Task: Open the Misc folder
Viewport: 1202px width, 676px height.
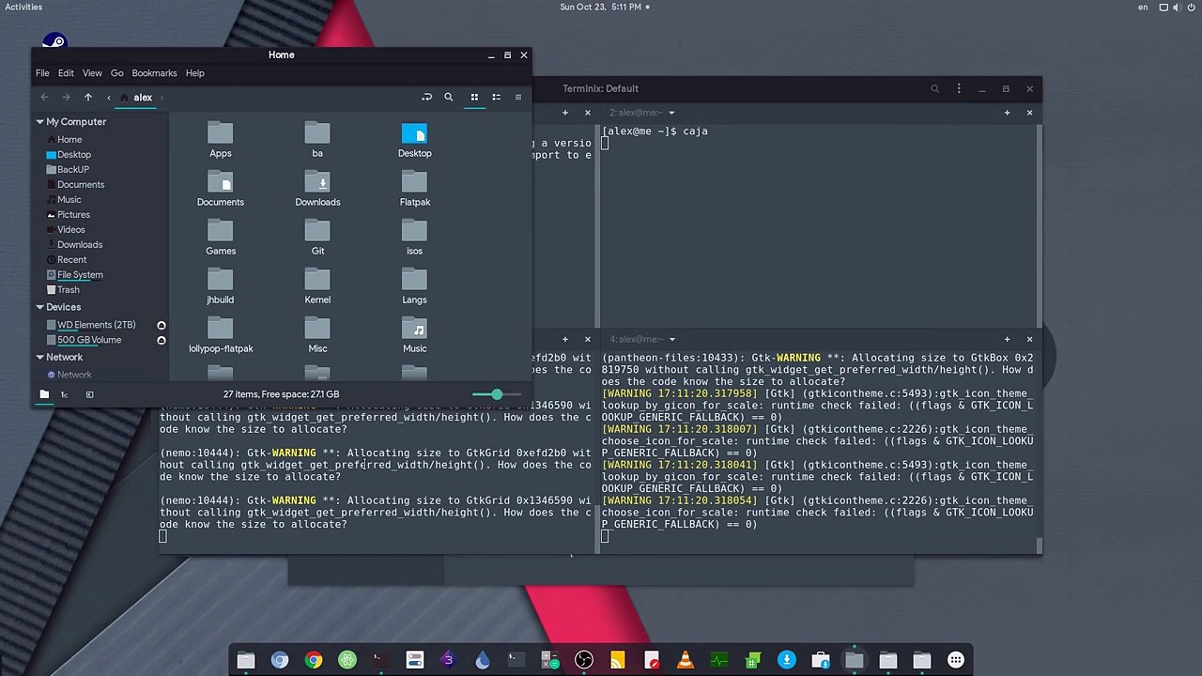Action: [317, 335]
